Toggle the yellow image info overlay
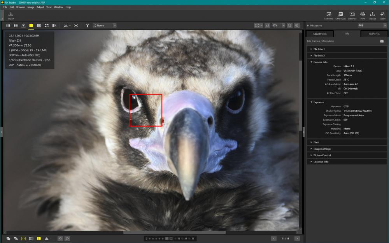Viewport: 389px width, 243px height. 39,239
